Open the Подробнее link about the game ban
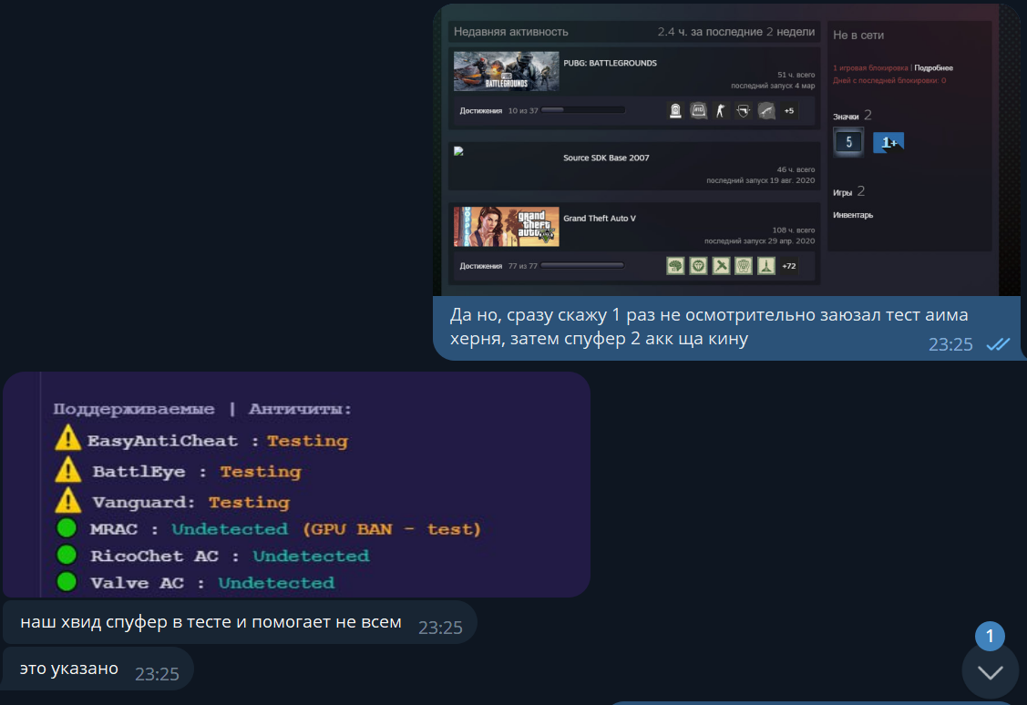Viewport: 1027px width, 705px height. [x=933, y=68]
